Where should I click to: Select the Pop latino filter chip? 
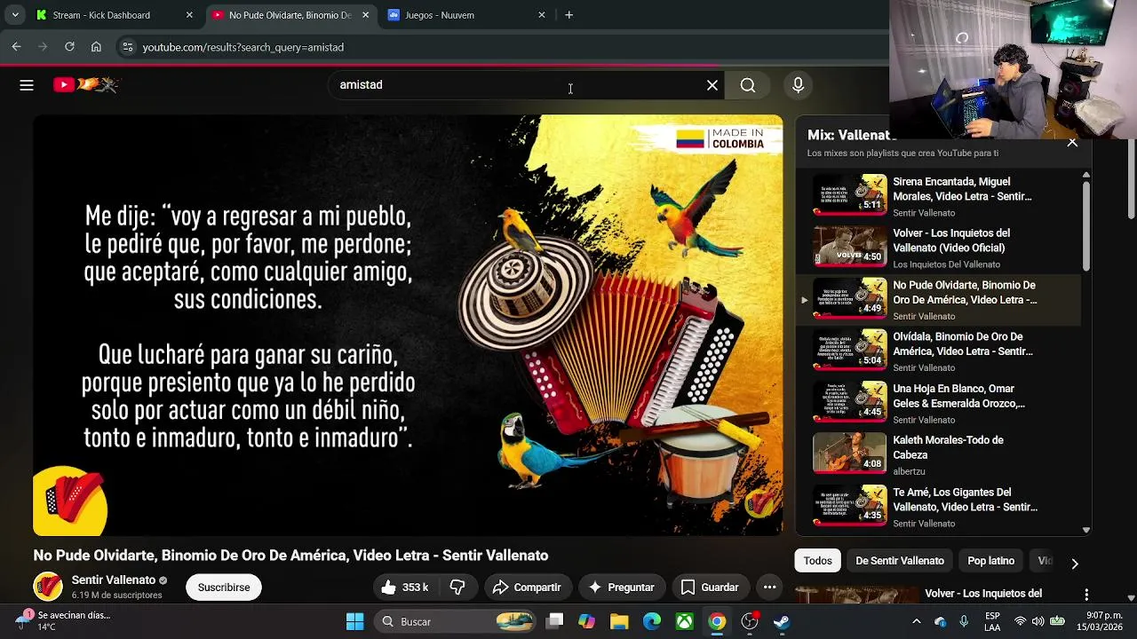pyautogui.click(x=990, y=561)
